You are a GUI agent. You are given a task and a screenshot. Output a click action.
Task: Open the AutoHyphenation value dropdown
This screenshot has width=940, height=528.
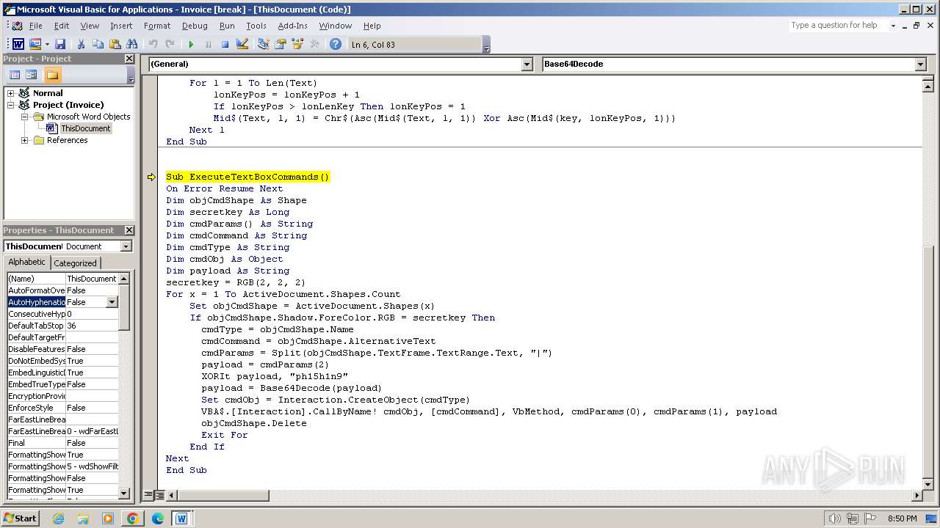(112, 302)
